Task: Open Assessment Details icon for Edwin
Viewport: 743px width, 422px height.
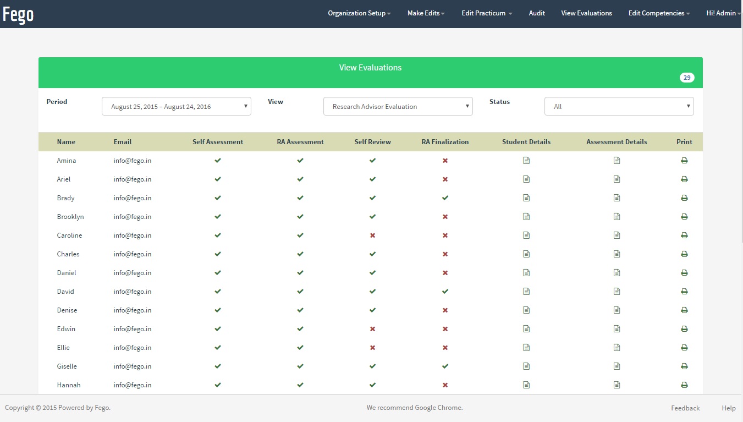Action: (617, 329)
